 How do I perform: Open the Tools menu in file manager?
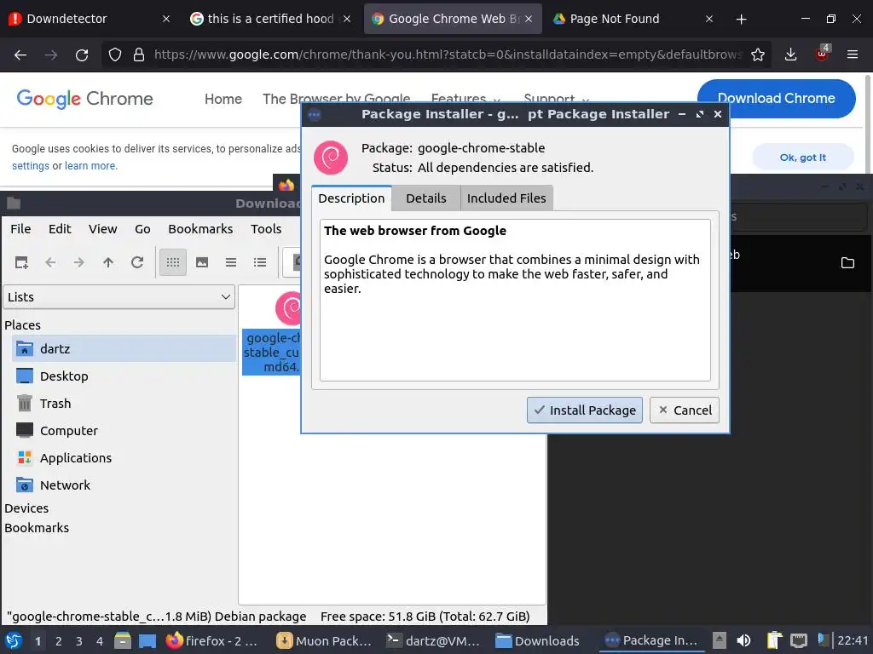(266, 229)
